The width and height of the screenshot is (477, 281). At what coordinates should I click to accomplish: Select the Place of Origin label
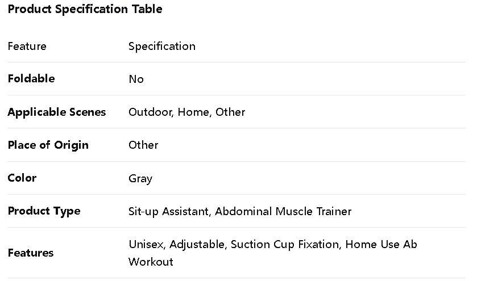pyautogui.click(x=48, y=145)
